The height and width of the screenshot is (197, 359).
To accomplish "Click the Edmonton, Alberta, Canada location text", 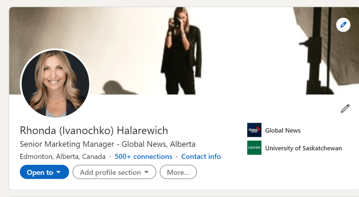I will [62, 156].
